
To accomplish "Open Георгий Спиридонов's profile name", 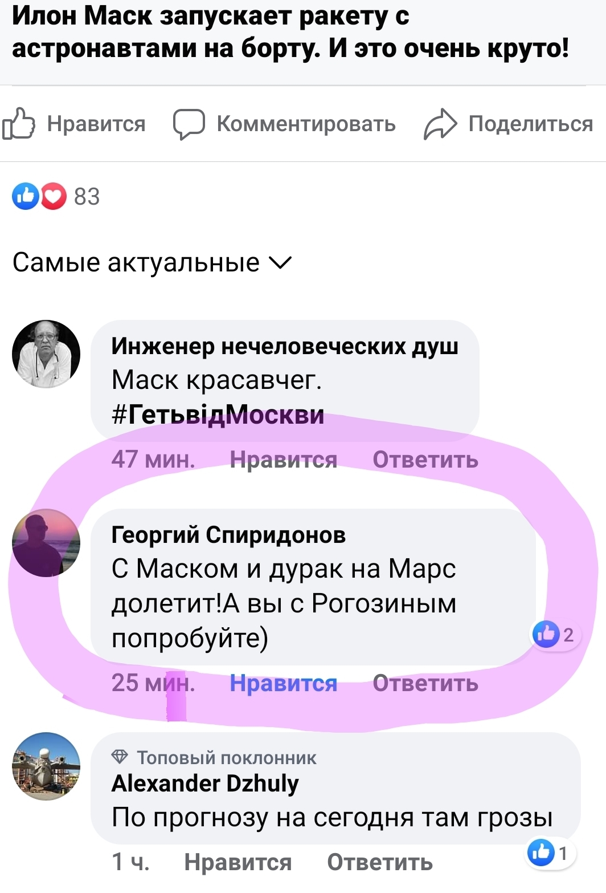I will [228, 535].
